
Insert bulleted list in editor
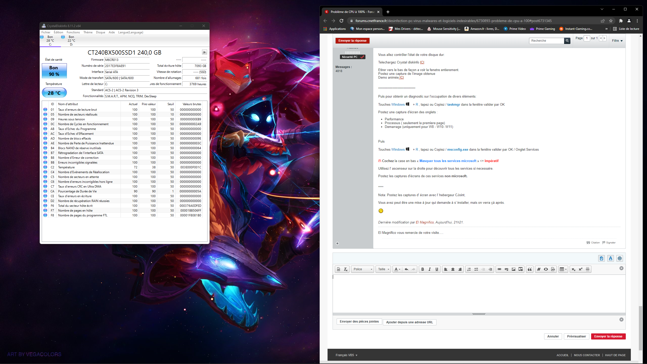pos(476,269)
